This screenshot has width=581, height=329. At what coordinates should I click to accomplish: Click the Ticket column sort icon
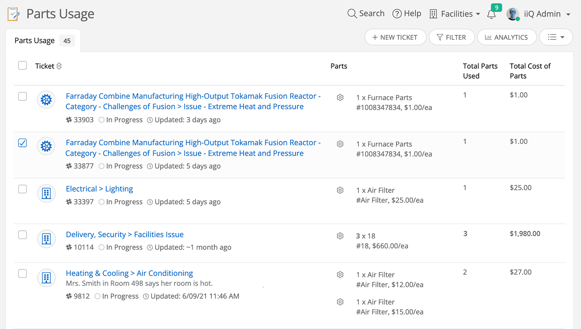click(59, 66)
